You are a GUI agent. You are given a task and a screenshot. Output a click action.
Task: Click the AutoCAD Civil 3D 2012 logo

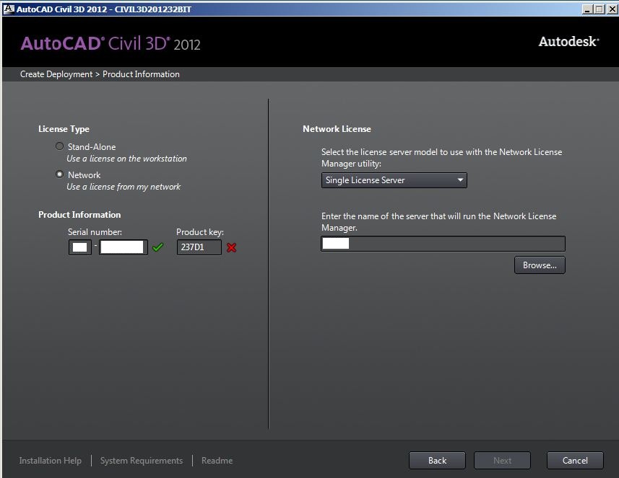tap(111, 43)
